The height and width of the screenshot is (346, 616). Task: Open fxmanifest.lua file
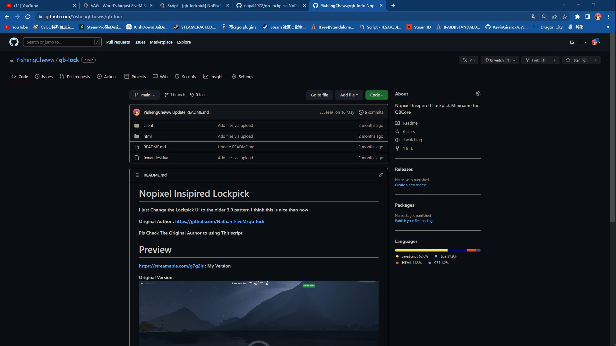[x=156, y=158]
